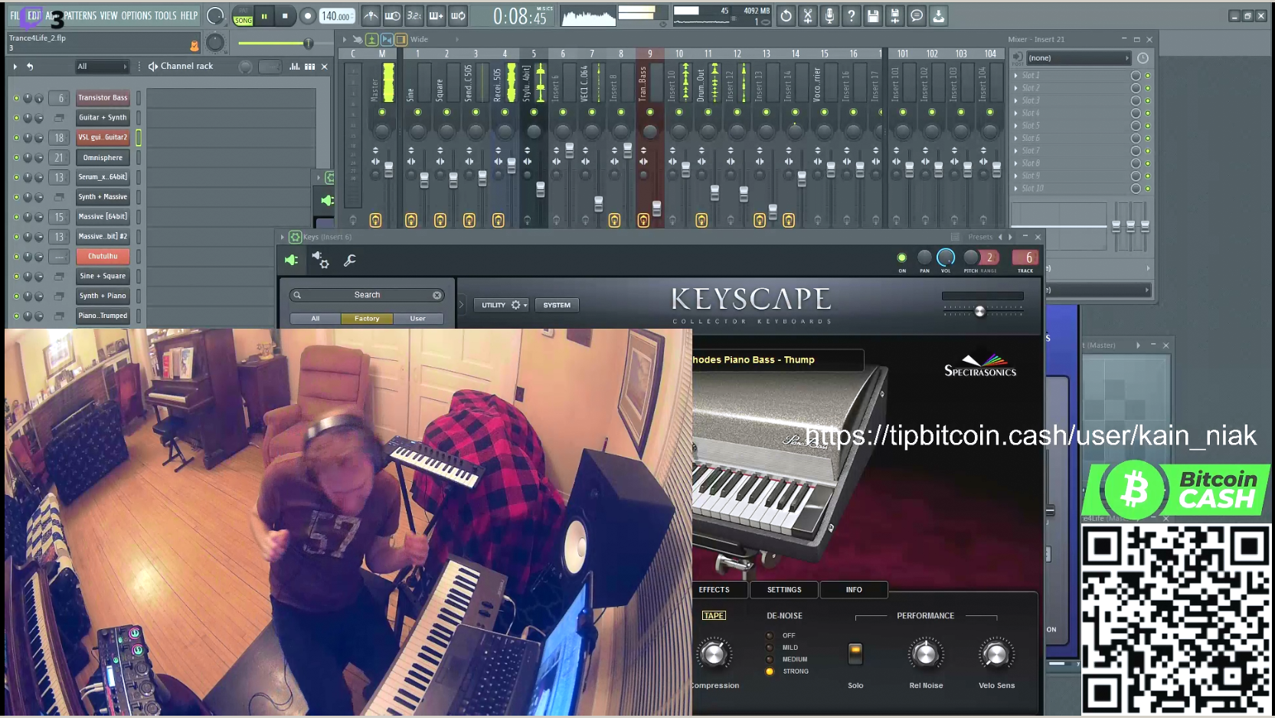Open the Keys plugin detailed settings gear
1275x718 pixels.
(321, 261)
